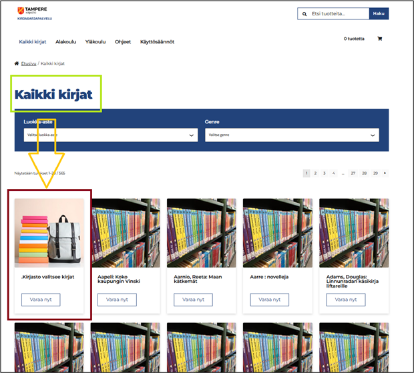Select Alakoulu in the navigation menu

tap(65, 41)
